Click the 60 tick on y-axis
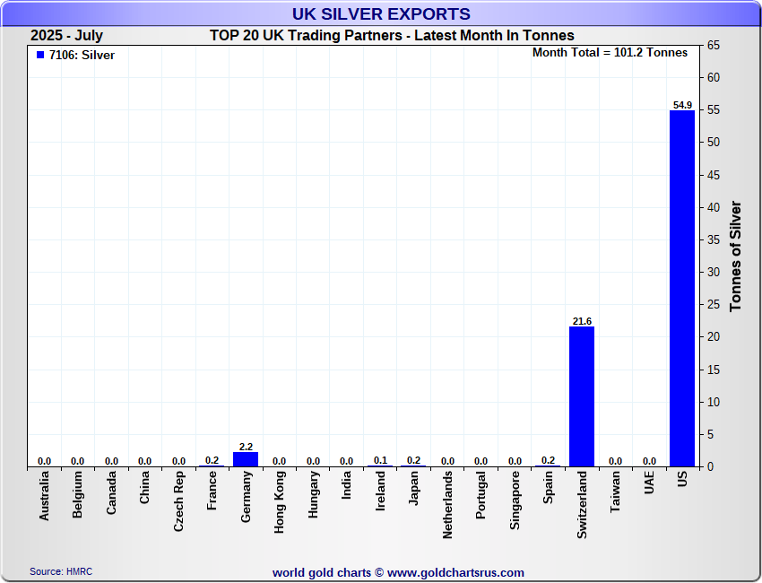 tap(714, 78)
